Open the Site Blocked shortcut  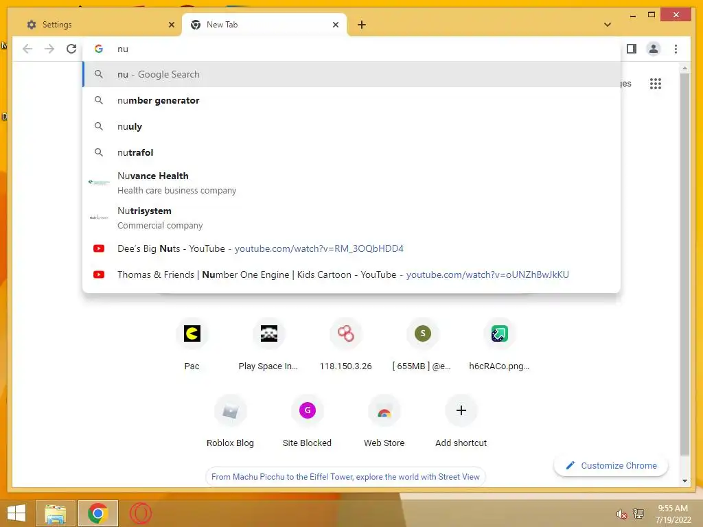pyautogui.click(x=307, y=411)
